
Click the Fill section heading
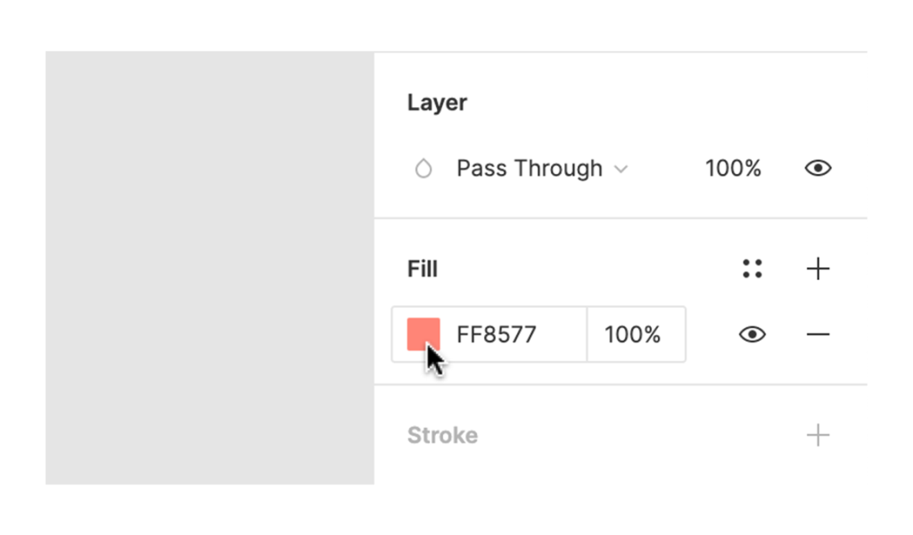point(422,269)
